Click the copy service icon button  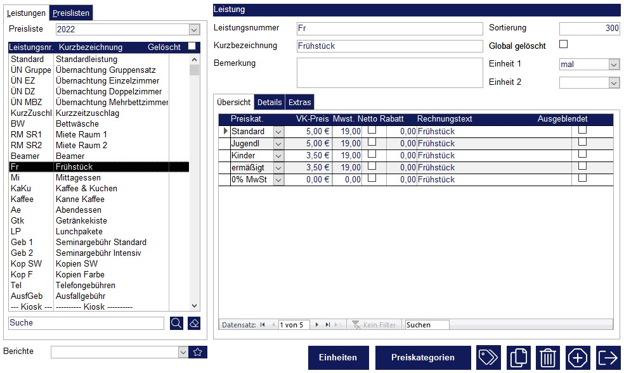[x=519, y=357]
